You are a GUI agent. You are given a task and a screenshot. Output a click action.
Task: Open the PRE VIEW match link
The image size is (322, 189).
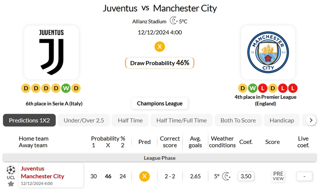pos(278,176)
